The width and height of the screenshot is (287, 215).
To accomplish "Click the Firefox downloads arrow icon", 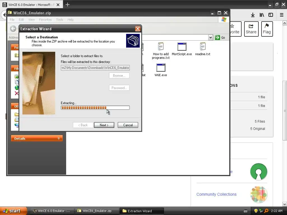I will (x=253, y=15).
